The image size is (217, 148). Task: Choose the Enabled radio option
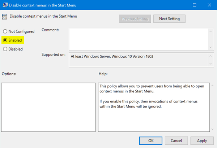pos(5,40)
